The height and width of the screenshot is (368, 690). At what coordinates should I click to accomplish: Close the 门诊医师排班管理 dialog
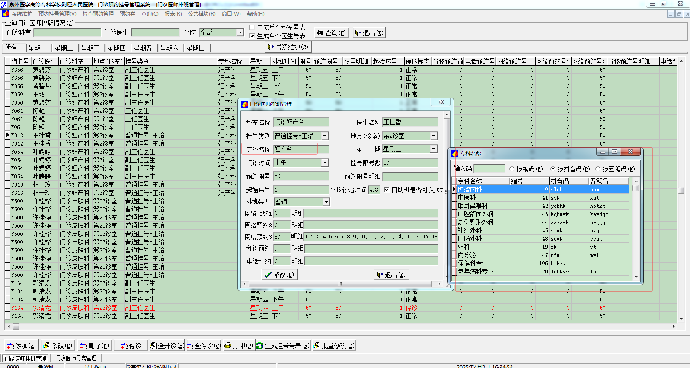pyautogui.click(x=441, y=102)
